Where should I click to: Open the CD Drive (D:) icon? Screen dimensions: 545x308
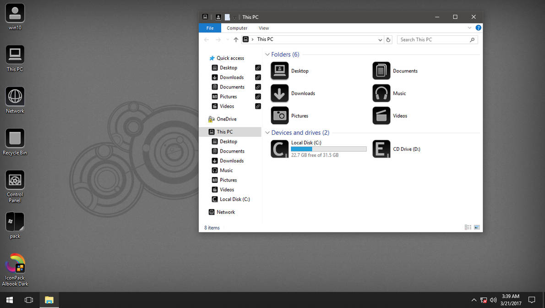coord(381,149)
